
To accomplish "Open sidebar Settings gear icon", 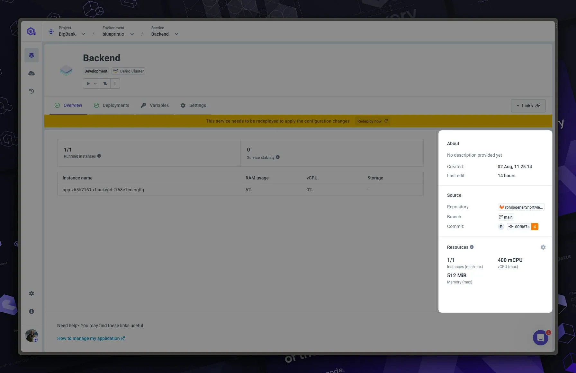I will point(31,293).
